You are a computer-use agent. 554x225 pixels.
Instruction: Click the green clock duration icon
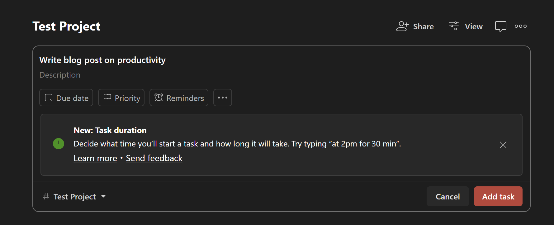(59, 144)
